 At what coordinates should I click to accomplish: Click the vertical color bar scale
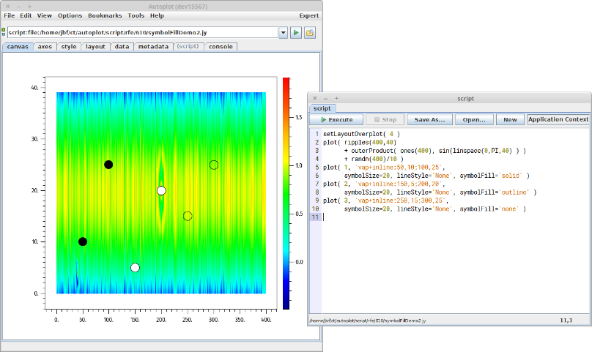(x=286, y=190)
